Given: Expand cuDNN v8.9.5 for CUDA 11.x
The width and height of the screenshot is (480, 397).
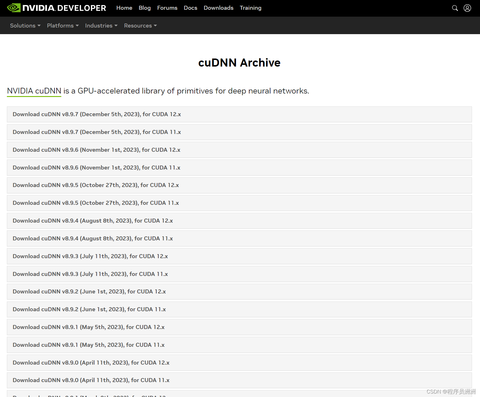Looking at the screenshot, I should pos(239,203).
